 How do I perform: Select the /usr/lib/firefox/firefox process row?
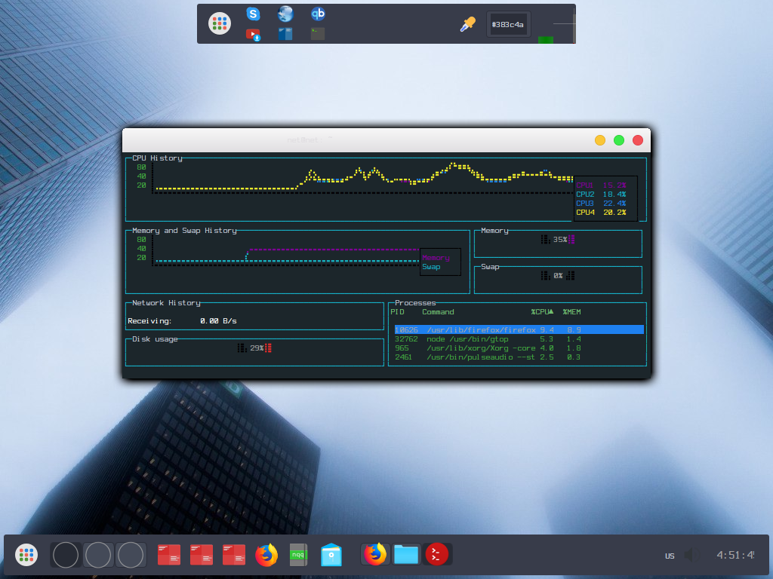click(519, 330)
